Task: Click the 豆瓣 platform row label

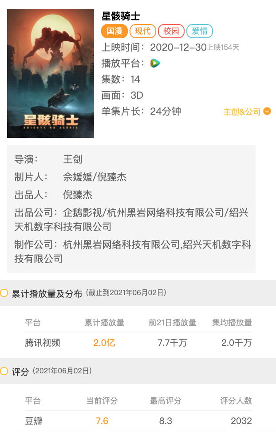Action: coord(34,421)
